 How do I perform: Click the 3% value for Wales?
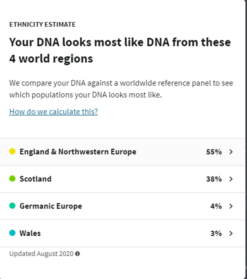216,234
